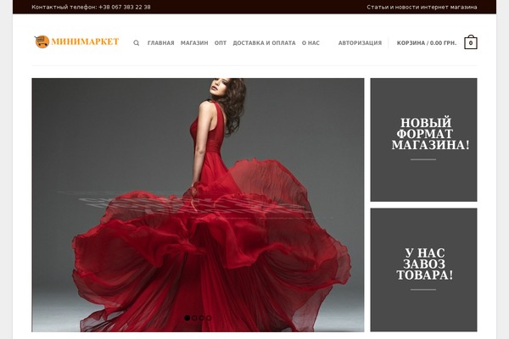Click the search magnifier icon
This screenshot has width=509, height=339.
click(x=137, y=43)
